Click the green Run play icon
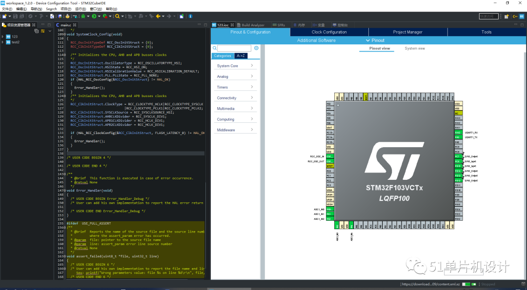527x290 pixels. point(94,16)
